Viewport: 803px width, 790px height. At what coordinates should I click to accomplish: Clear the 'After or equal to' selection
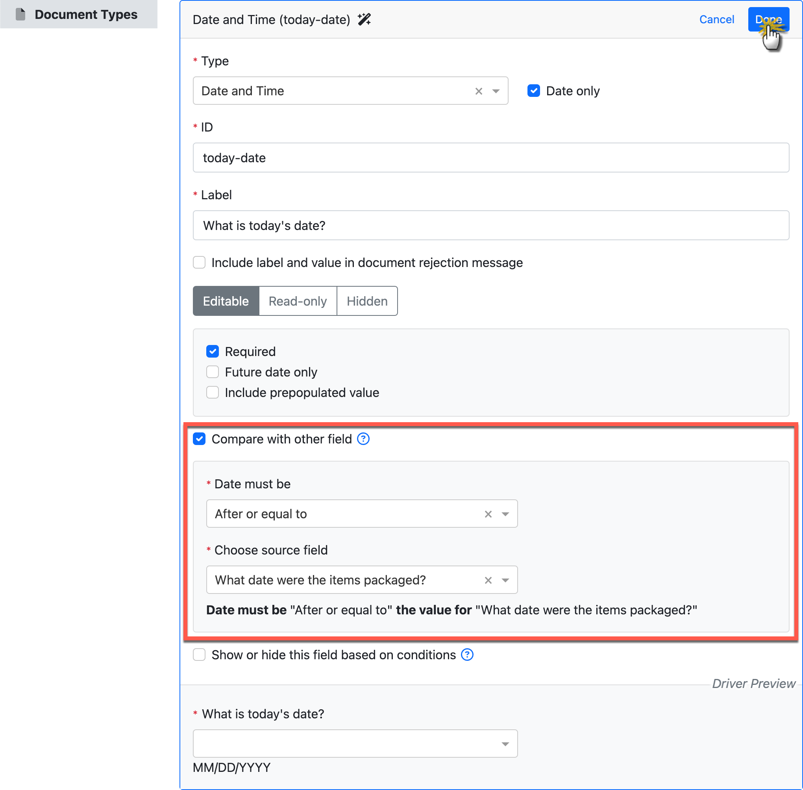pos(488,514)
